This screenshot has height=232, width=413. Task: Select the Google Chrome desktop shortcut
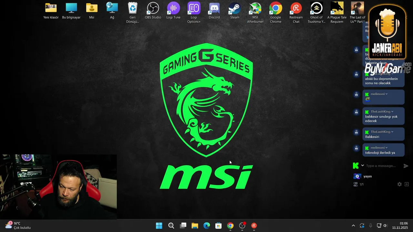[276, 13]
